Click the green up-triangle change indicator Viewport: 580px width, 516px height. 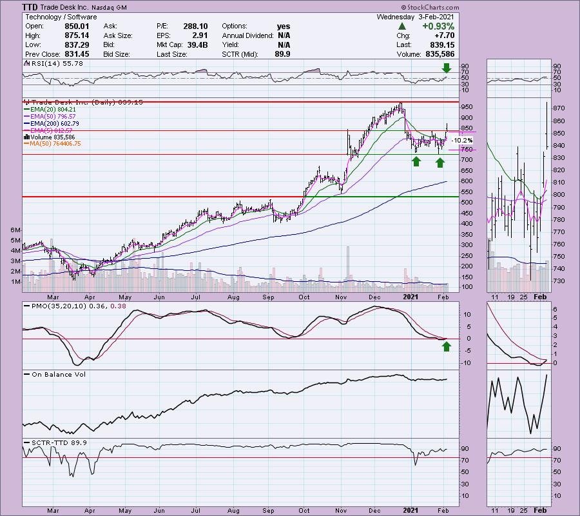402,26
